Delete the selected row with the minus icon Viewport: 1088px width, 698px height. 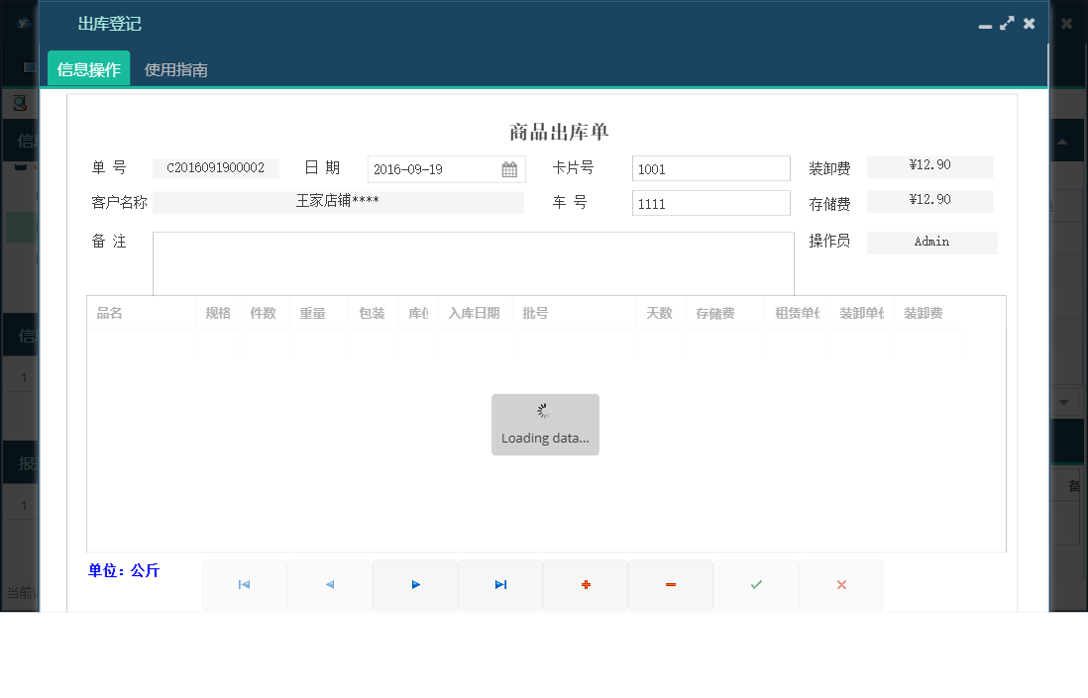coord(670,584)
